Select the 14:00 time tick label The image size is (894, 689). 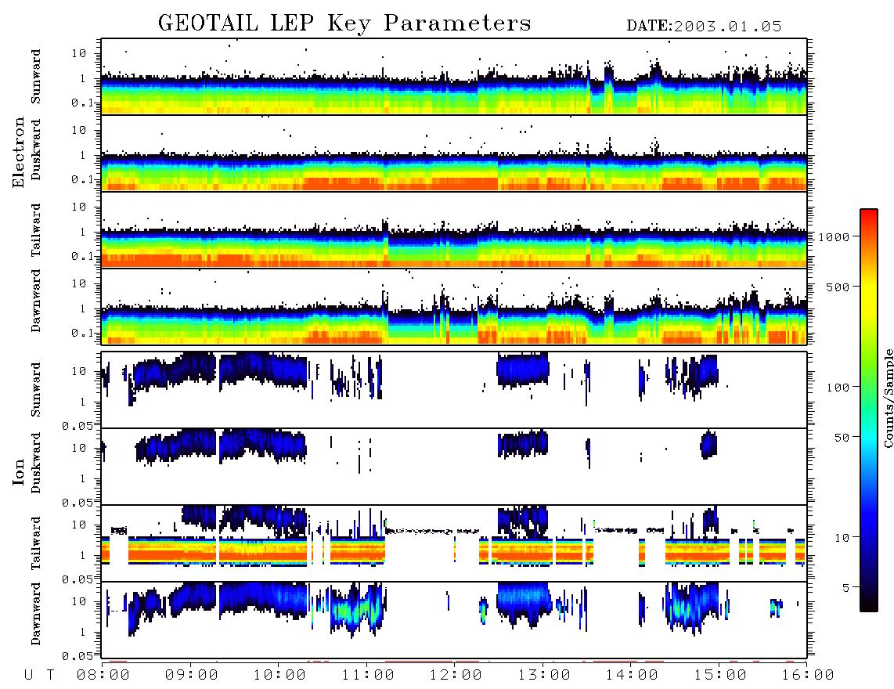coord(633,675)
